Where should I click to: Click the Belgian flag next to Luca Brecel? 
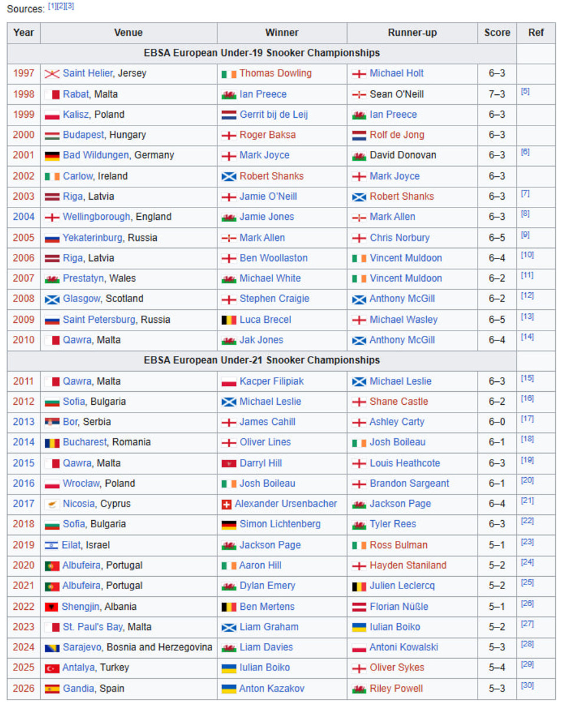(x=229, y=320)
